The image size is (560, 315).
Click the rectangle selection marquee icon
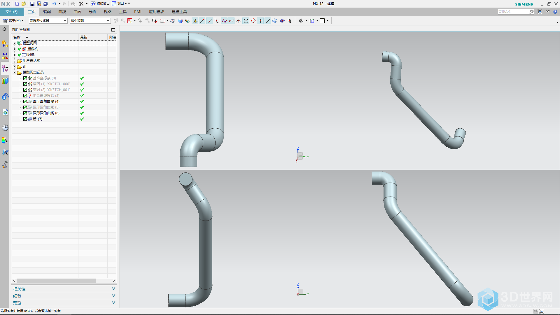[x=162, y=21]
